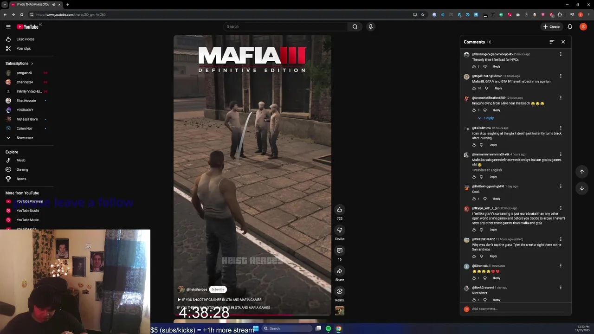Open a new browser tab

67,5
